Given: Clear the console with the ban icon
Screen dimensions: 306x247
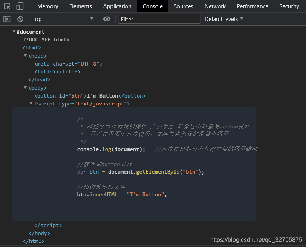Looking at the screenshot, I should click(20, 19).
